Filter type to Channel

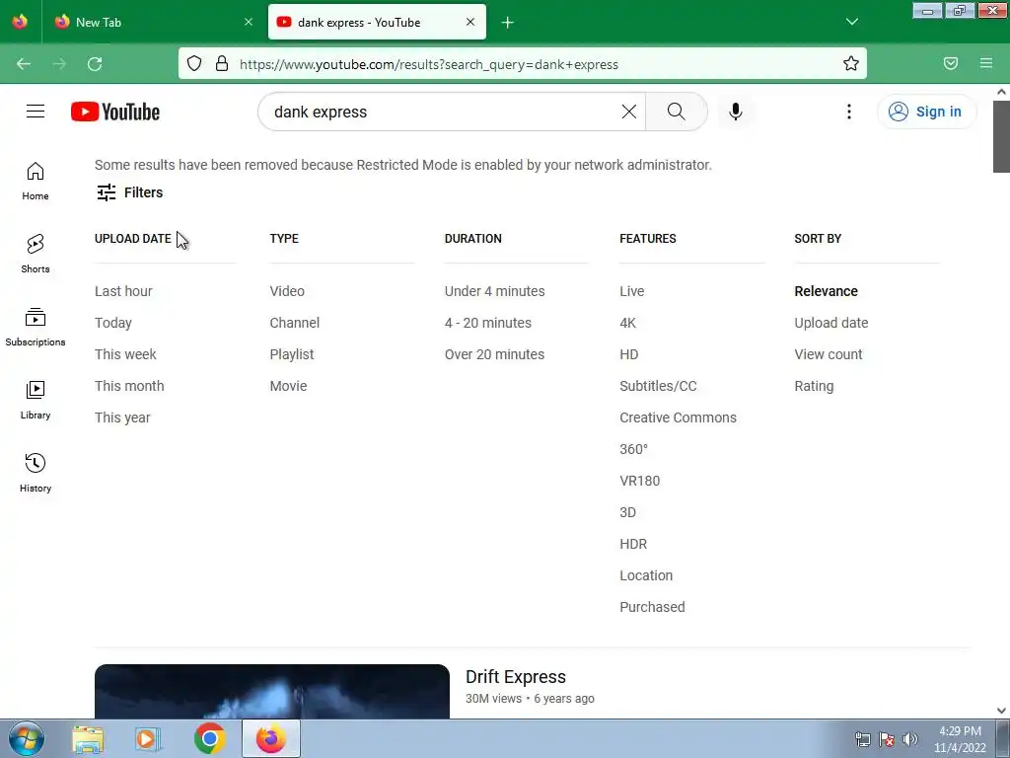tap(294, 323)
